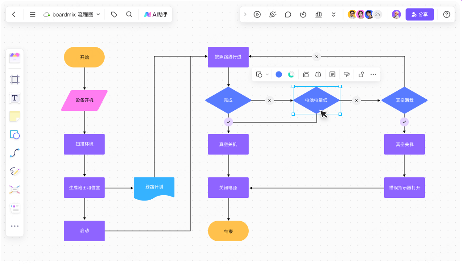
Task: Select the Frame tool in left sidebar
Action: pyautogui.click(x=15, y=80)
